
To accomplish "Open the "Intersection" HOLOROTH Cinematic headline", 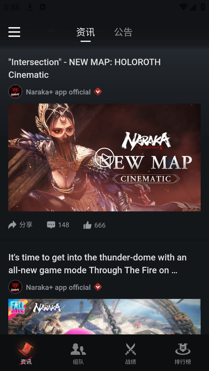I will point(85,68).
